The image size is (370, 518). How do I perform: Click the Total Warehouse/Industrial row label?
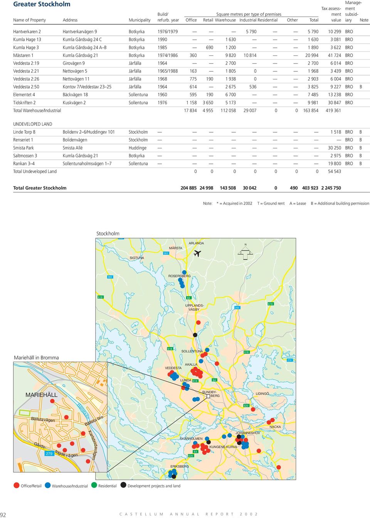pos(37,111)
